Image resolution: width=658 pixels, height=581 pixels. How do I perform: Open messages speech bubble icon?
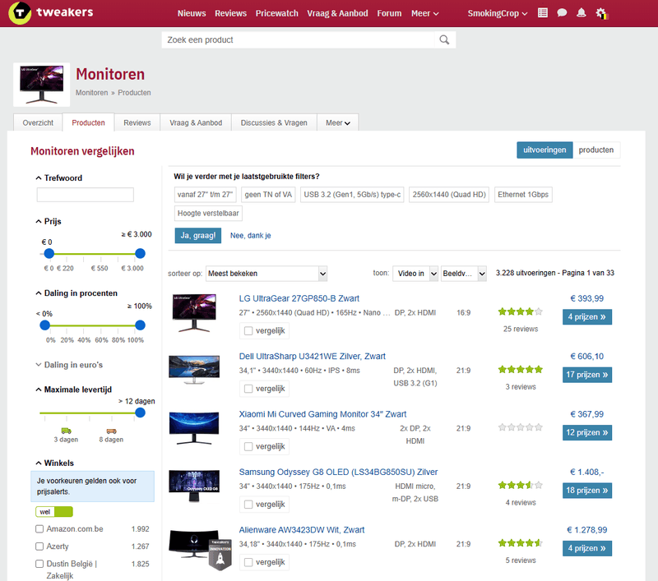pos(562,13)
